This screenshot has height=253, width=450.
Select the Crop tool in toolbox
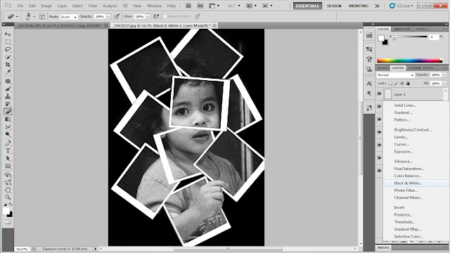point(8,65)
